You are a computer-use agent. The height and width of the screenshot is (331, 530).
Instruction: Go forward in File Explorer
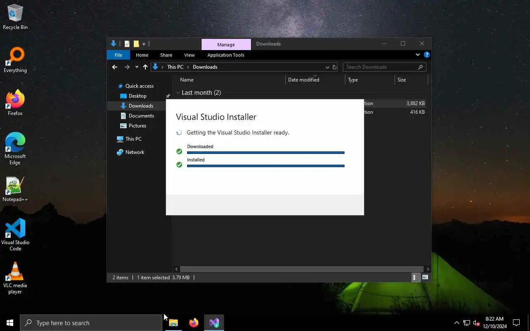[127, 67]
